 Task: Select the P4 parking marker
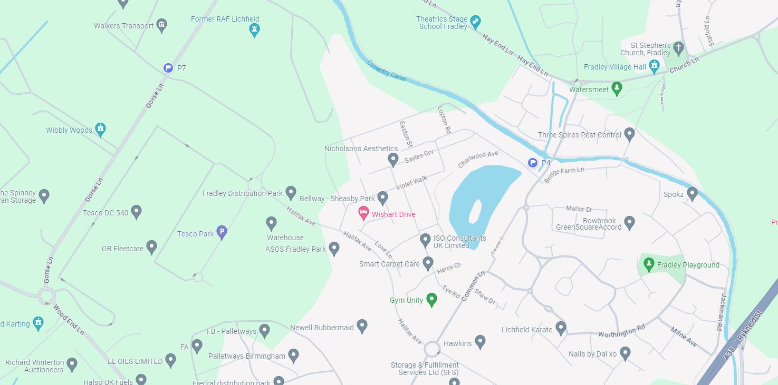click(x=533, y=163)
